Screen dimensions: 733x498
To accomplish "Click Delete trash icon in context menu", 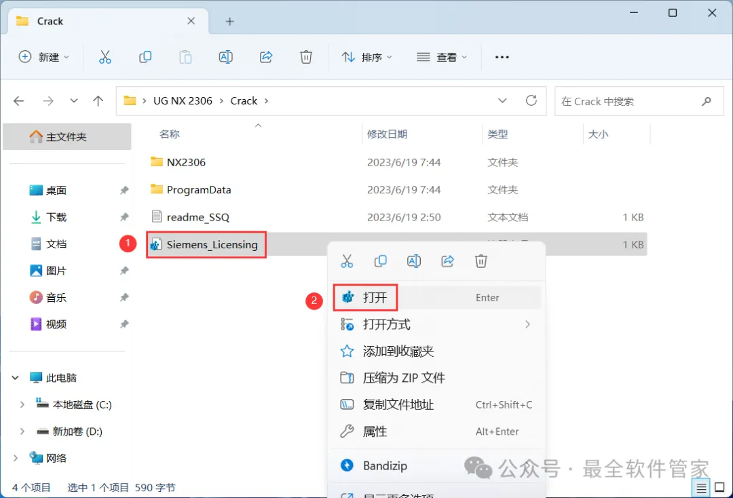I will [481, 261].
